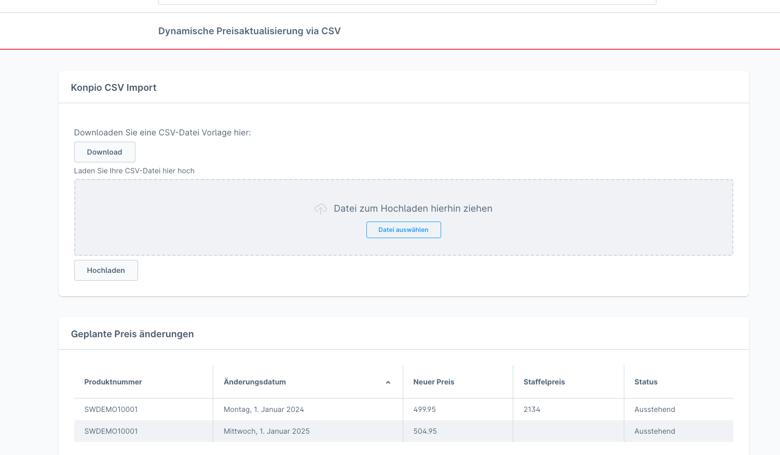This screenshot has width=780, height=455.
Task: Click the Datei auswählen button
Action: tap(403, 230)
